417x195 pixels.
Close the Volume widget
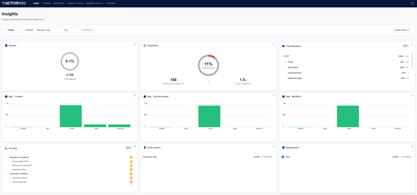(135, 44)
